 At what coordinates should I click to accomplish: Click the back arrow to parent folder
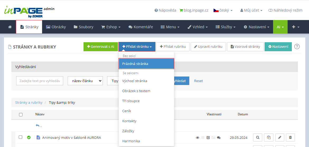point(39,126)
